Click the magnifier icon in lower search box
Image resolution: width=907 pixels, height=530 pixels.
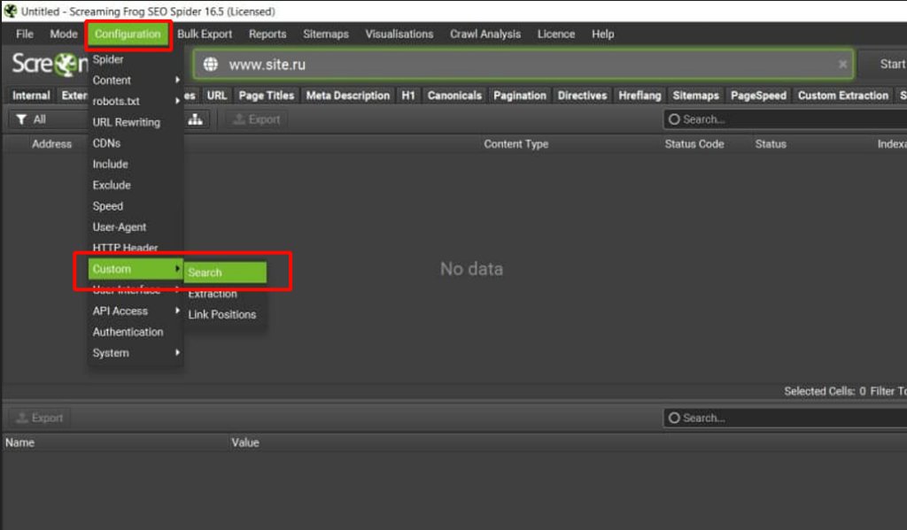[x=674, y=418]
